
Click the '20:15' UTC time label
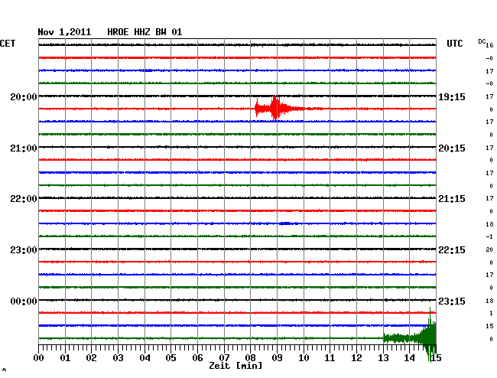tap(452, 148)
